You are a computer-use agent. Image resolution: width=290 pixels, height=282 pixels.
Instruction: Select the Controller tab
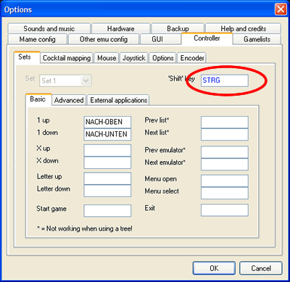pyautogui.click(x=207, y=38)
